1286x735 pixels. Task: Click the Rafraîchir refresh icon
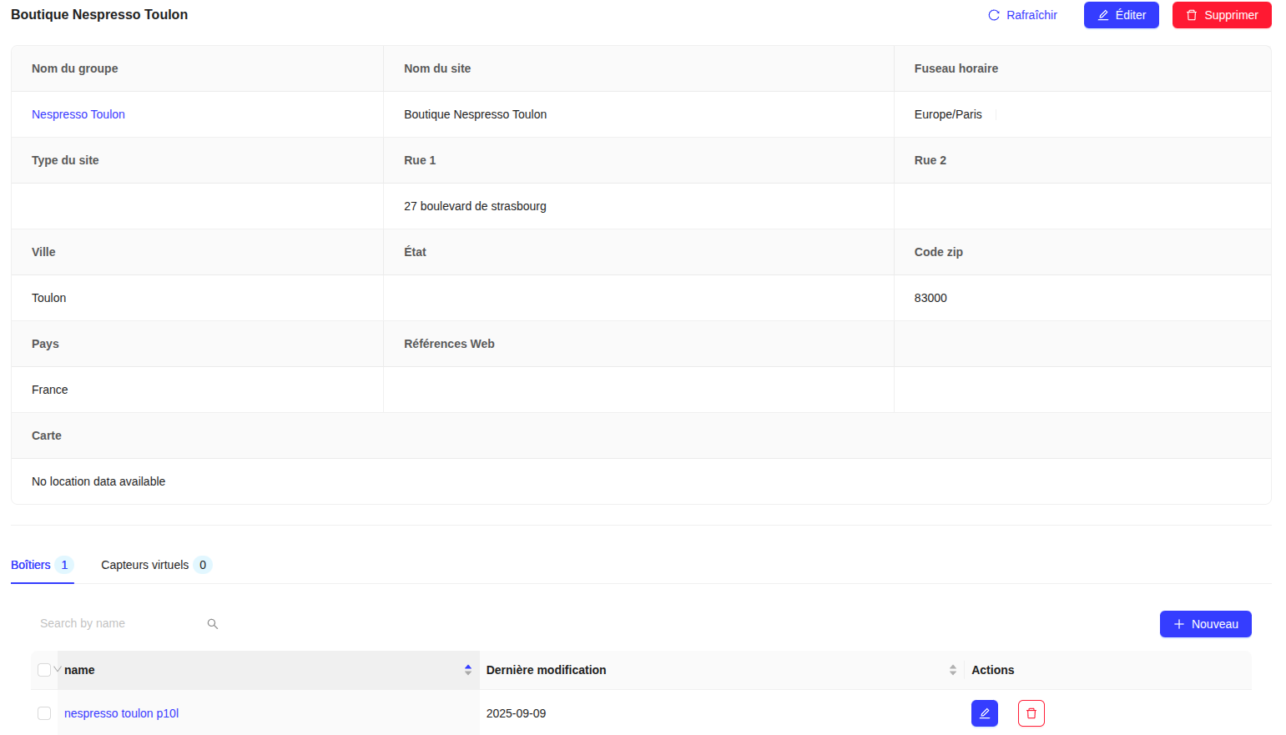(994, 15)
